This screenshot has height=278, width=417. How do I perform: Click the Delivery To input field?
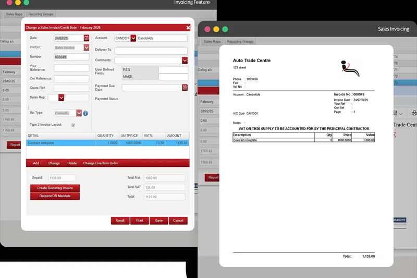click(x=151, y=51)
